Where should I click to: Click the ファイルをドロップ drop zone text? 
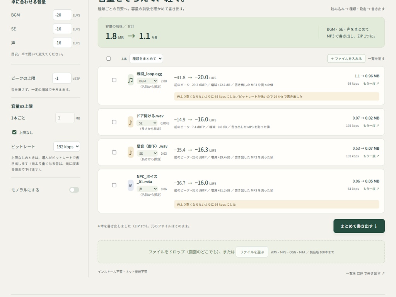click(x=192, y=252)
